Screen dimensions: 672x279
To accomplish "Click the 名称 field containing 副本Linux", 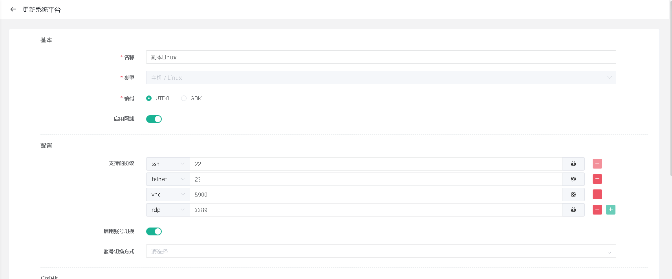I will [381, 57].
